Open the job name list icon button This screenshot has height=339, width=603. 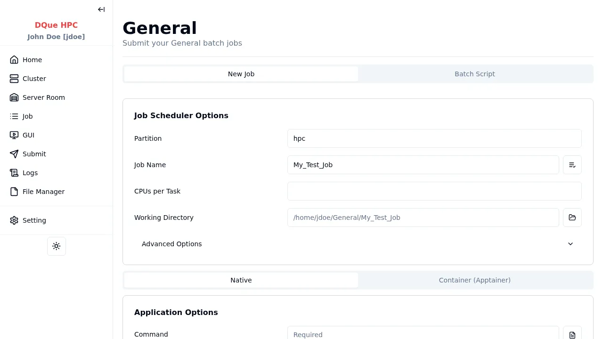572,165
